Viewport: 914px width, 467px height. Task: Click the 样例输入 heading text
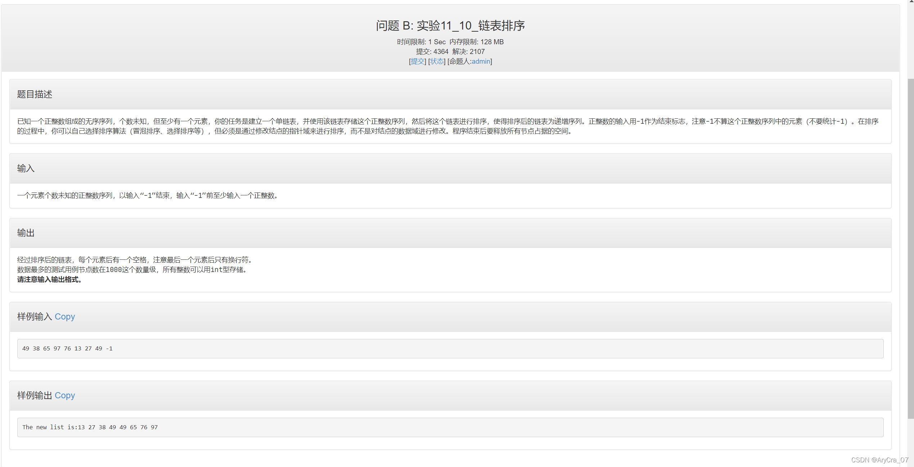[x=35, y=317]
